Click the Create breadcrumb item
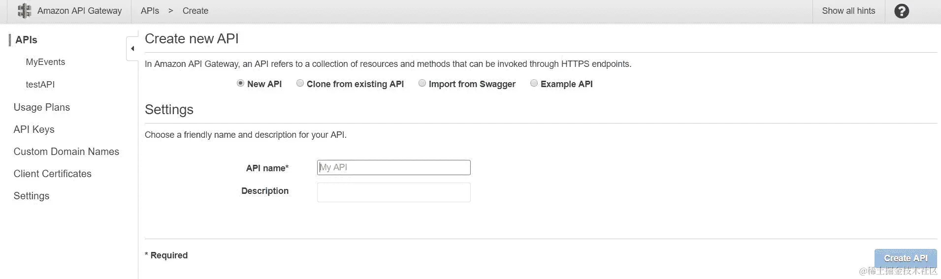 click(x=195, y=11)
